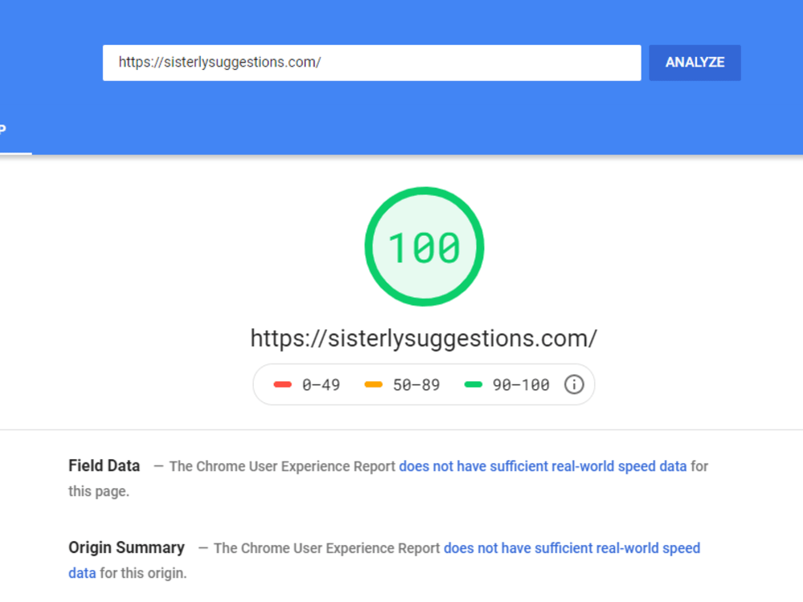Click the 90–100 range text
Viewport: 803px width, 602px height.
click(521, 385)
